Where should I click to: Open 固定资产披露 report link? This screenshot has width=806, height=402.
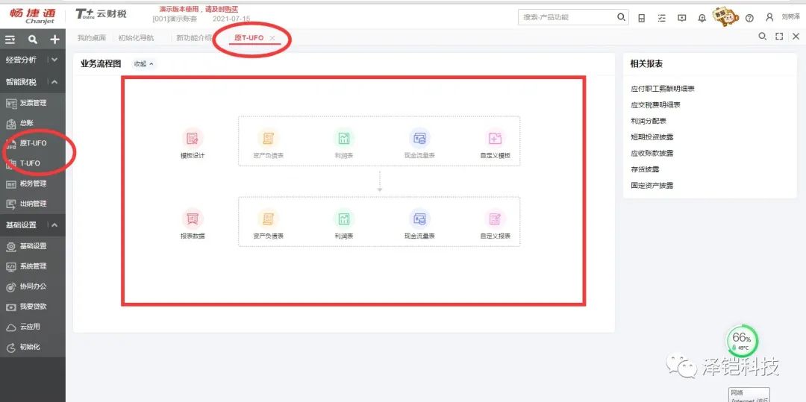(x=652, y=186)
